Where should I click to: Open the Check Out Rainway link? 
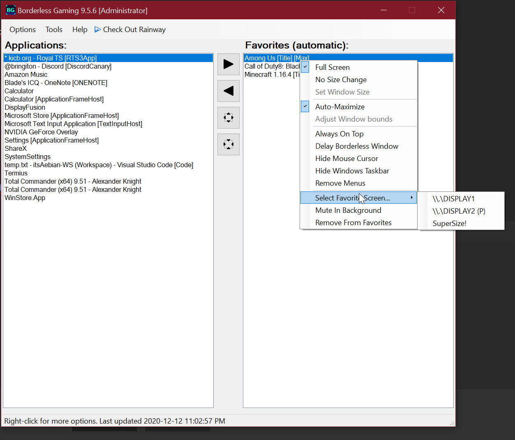tap(134, 30)
